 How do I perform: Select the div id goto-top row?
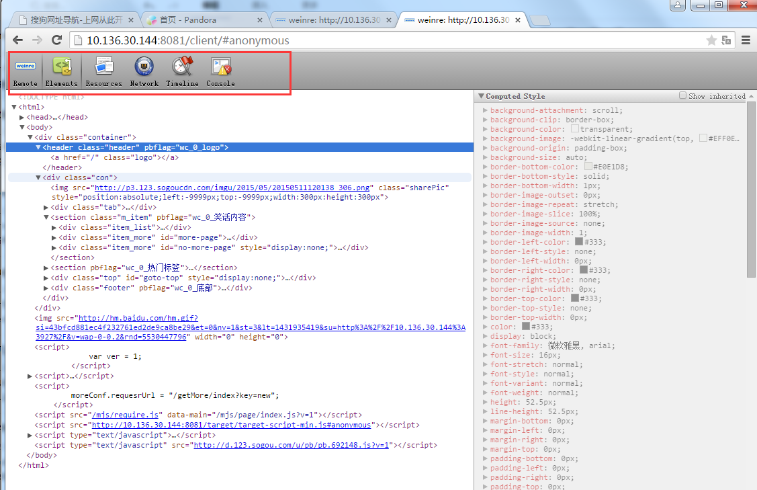[183, 278]
